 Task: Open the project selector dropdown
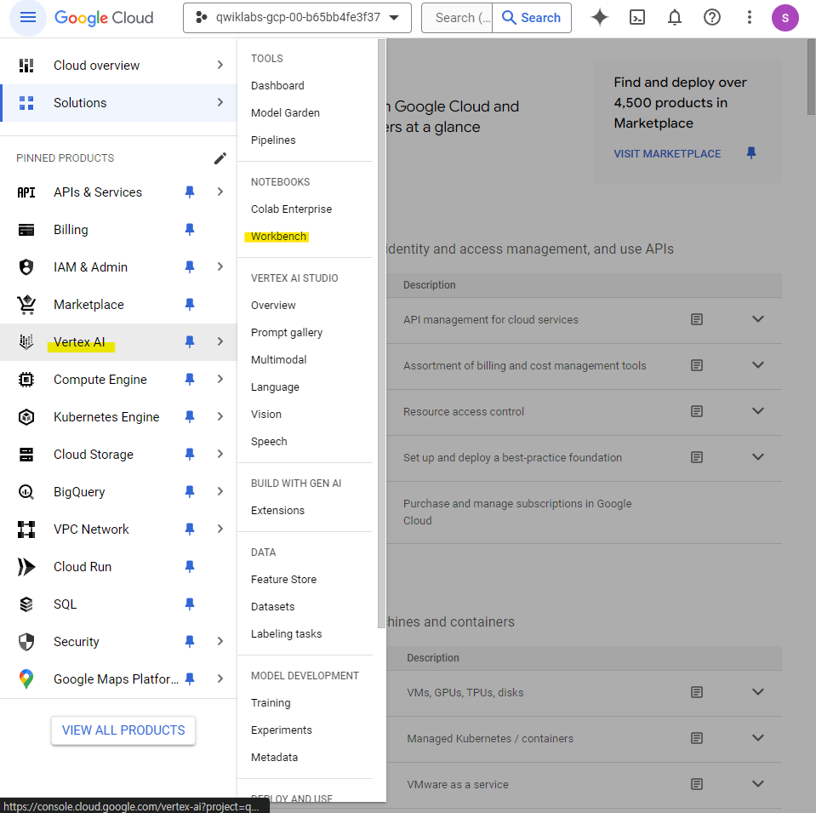coord(297,18)
